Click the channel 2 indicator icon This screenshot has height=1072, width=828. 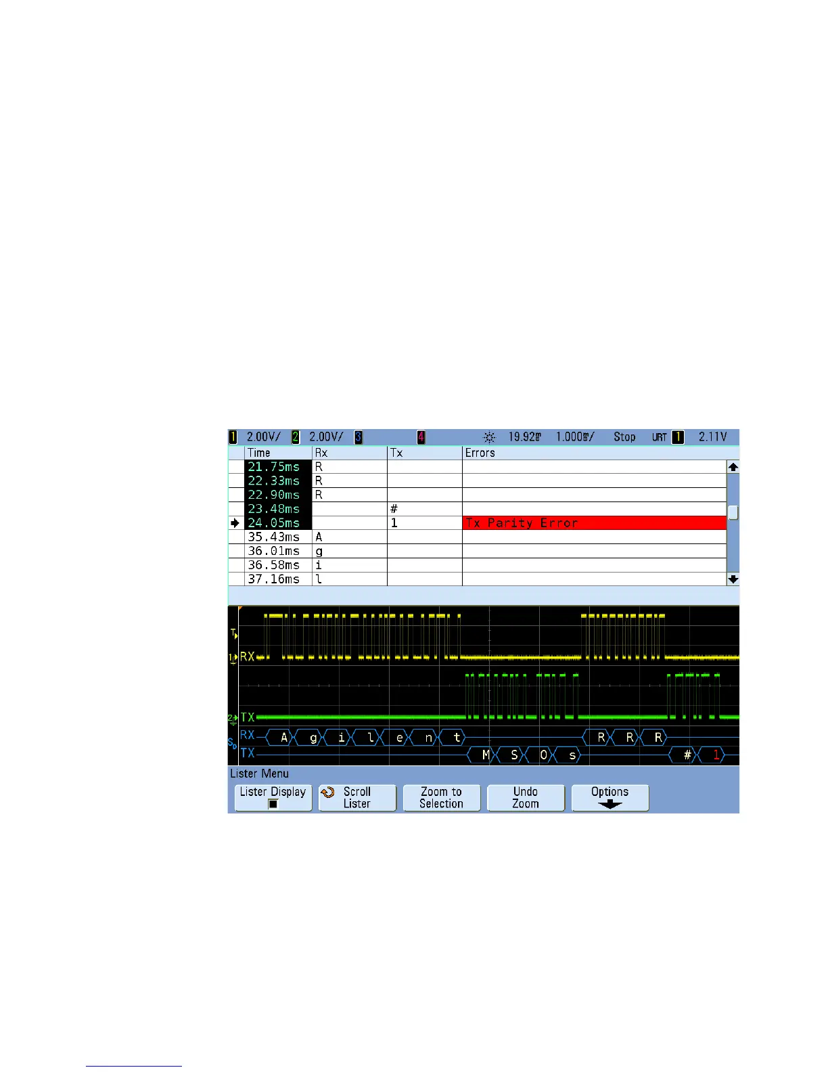click(296, 437)
